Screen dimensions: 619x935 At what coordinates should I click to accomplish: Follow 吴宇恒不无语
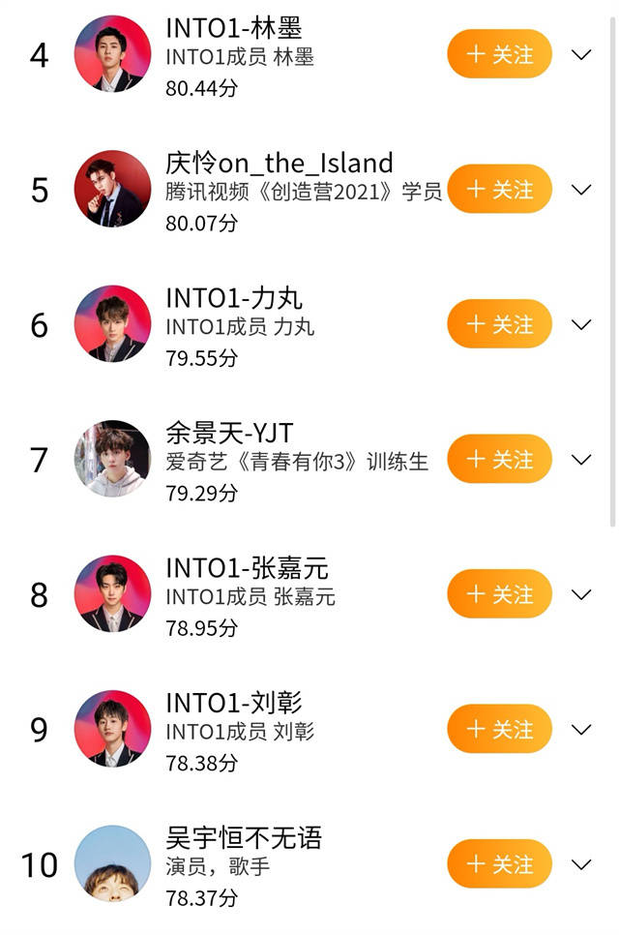499,863
